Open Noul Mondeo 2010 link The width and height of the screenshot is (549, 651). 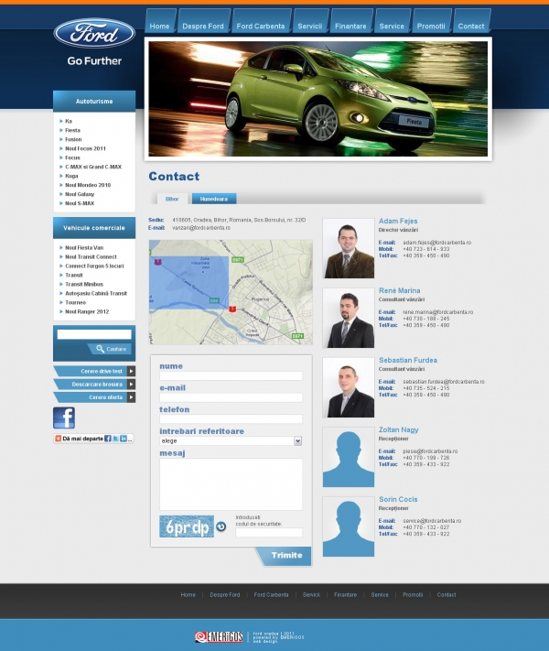[88, 185]
